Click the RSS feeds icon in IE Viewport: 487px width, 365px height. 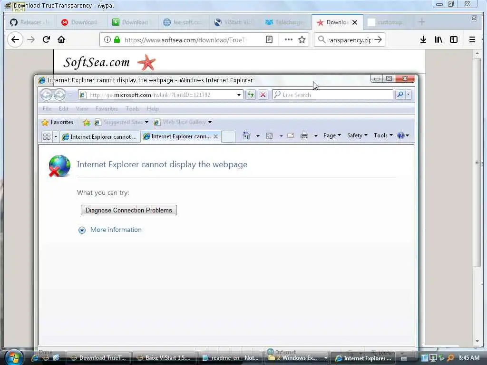(269, 135)
